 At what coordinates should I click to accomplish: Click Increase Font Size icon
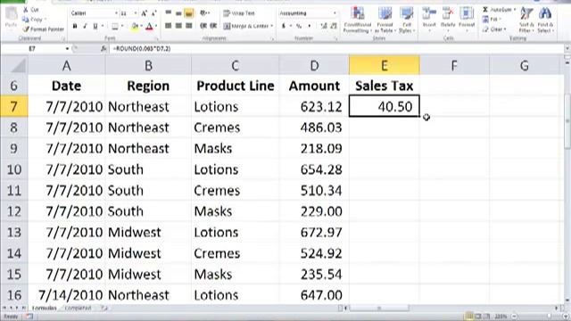click(x=145, y=13)
